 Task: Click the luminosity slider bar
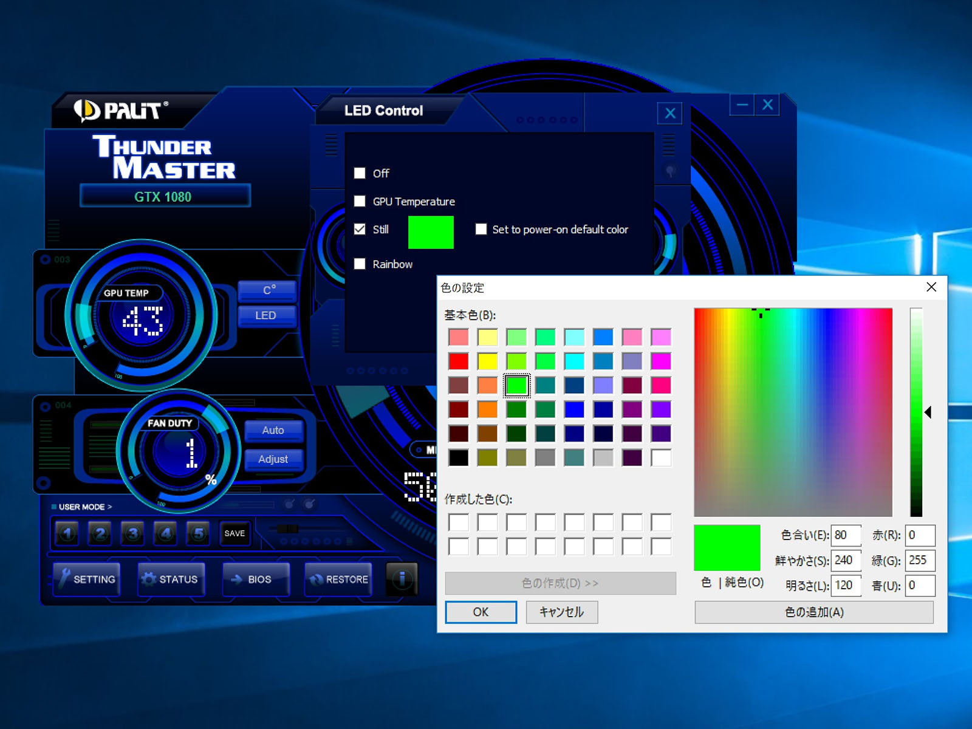coord(916,412)
